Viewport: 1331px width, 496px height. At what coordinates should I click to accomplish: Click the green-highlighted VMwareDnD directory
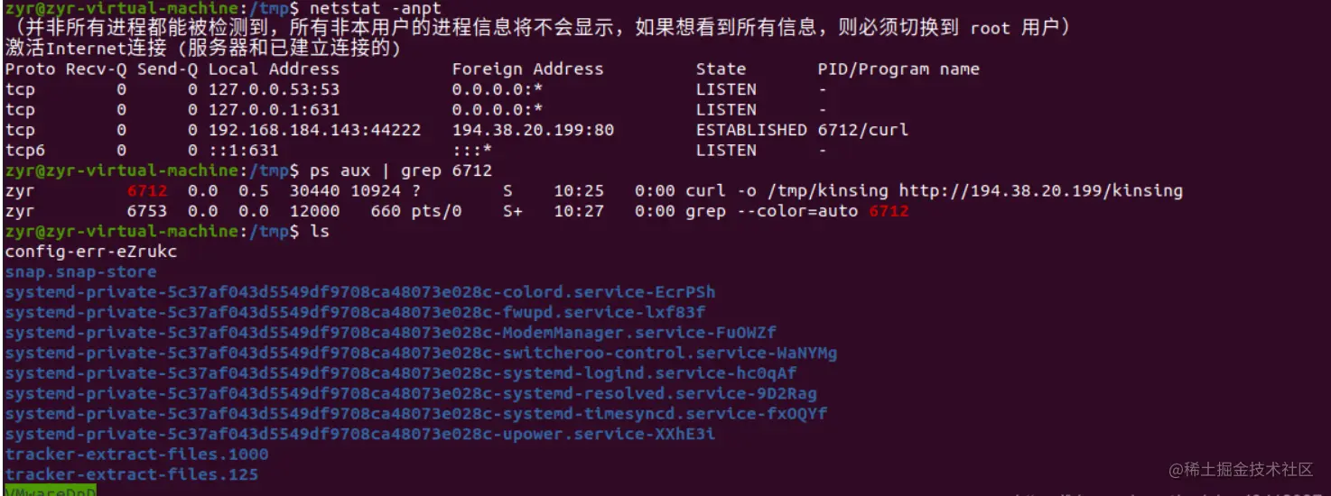click(x=50, y=491)
